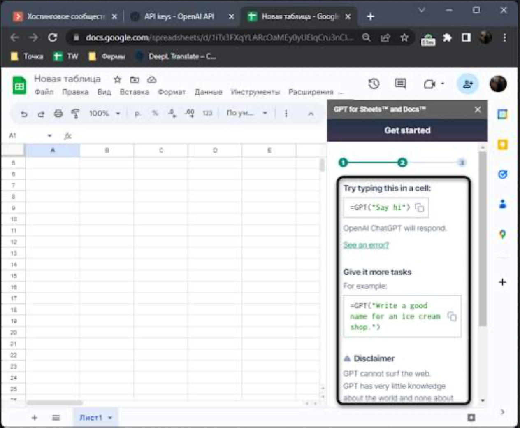Click the move-to-folder icon
The height and width of the screenshot is (428, 520).
135,79
